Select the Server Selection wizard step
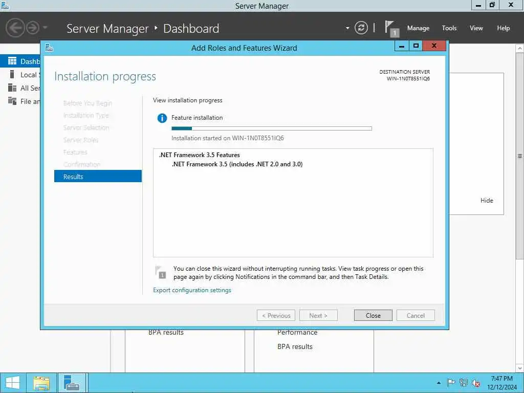 (x=86, y=127)
